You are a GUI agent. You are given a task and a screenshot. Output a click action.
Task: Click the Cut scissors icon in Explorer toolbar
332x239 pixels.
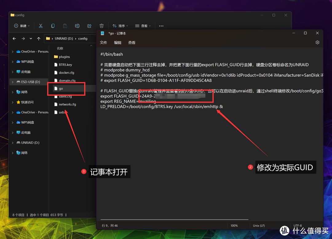coord(41,26)
